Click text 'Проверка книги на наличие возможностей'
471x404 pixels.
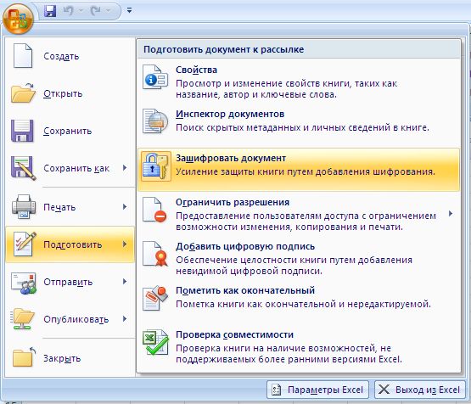coord(276,349)
